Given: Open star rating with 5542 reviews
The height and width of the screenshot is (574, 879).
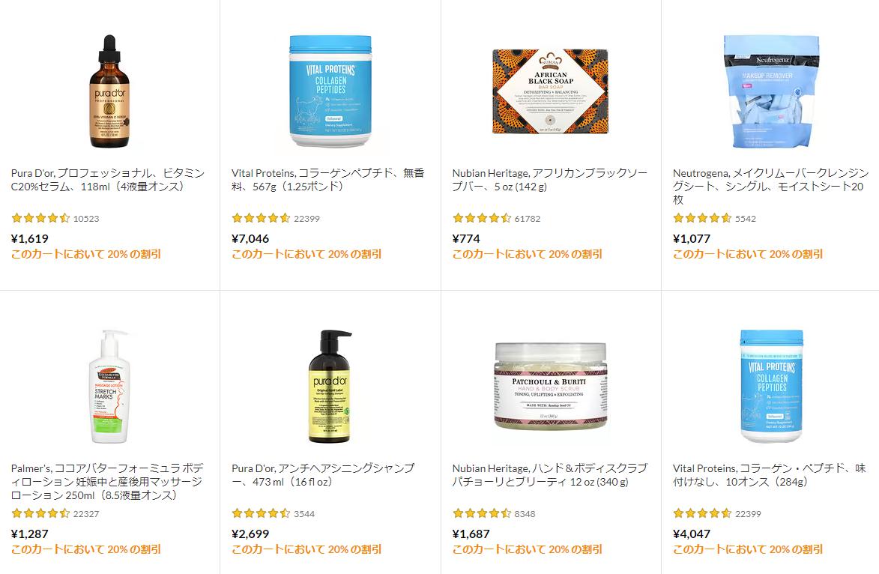Looking at the screenshot, I should [x=702, y=218].
